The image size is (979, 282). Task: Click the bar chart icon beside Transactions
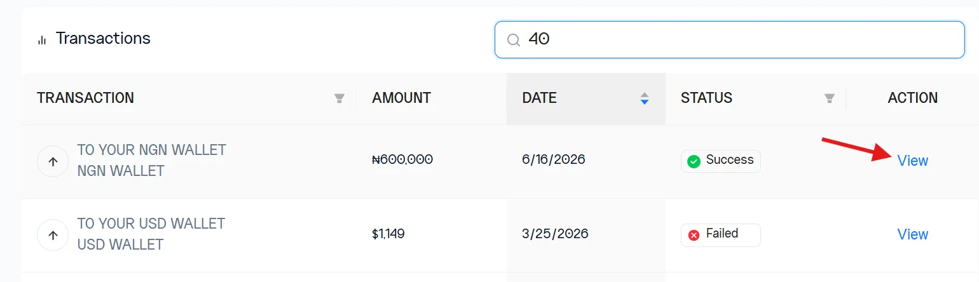pyautogui.click(x=43, y=40)
